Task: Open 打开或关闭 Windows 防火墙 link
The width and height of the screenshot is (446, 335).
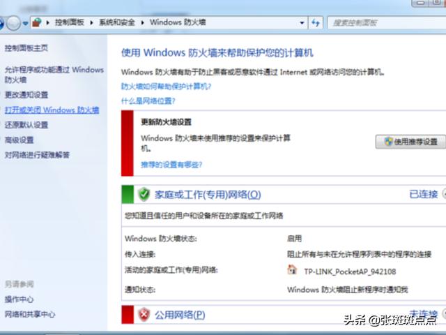Action: pyautogui.click(x=52, y=110)
